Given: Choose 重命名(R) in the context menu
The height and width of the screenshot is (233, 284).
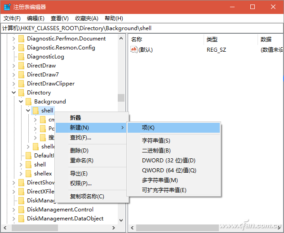Looking at the screenshot, I should coord(91,161).
